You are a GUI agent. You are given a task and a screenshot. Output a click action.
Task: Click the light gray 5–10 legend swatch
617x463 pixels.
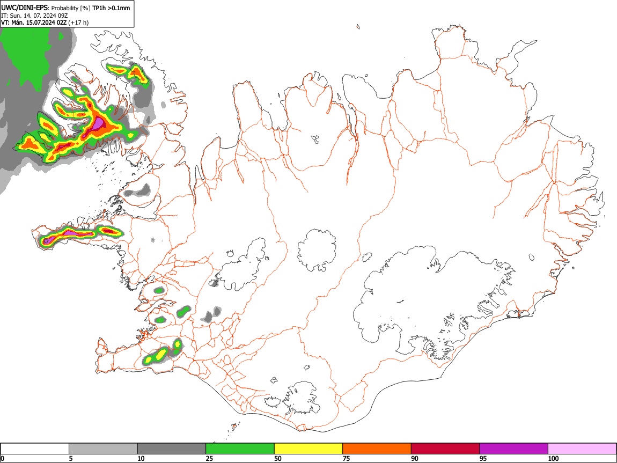(103, 449)
